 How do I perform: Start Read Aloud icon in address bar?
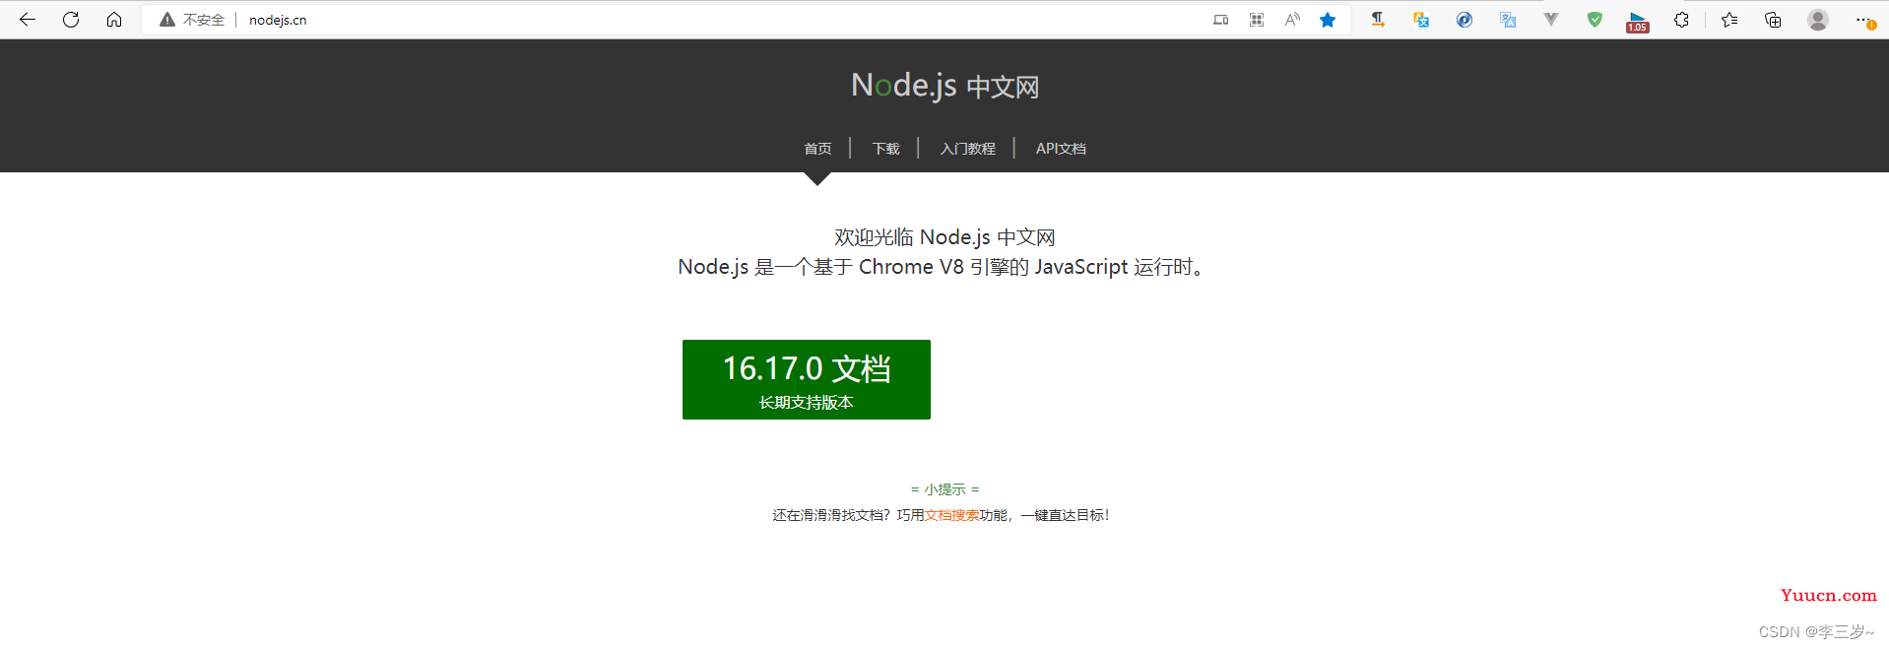coord(1292,20)
